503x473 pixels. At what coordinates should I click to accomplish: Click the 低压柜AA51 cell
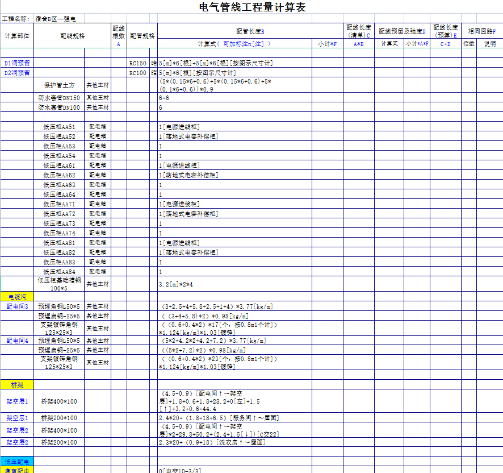coord(59,127)
